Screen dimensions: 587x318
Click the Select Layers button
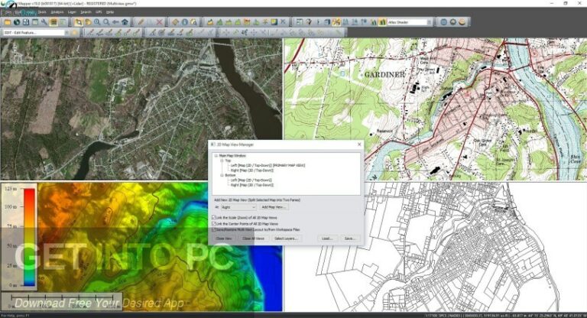coord(286,238)
